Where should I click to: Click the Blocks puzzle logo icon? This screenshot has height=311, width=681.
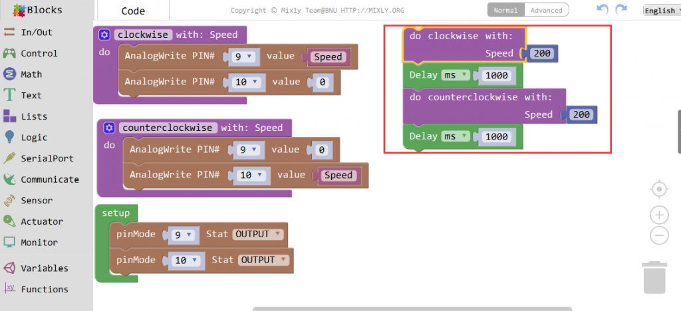pos(19,10)
